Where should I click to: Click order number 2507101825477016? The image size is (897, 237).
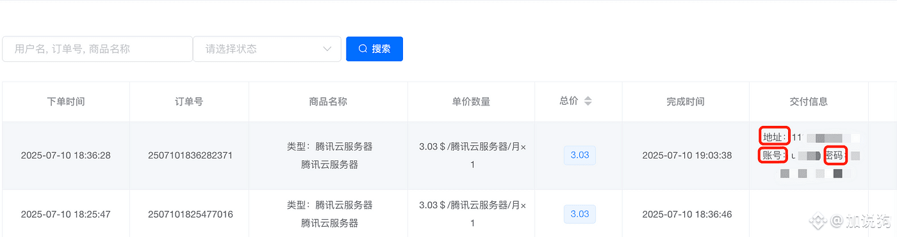190,215
